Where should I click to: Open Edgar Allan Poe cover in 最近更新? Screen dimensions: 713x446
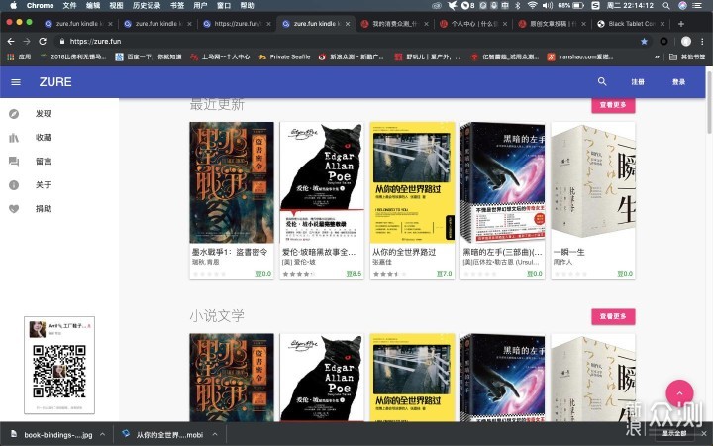pos(322,182)
